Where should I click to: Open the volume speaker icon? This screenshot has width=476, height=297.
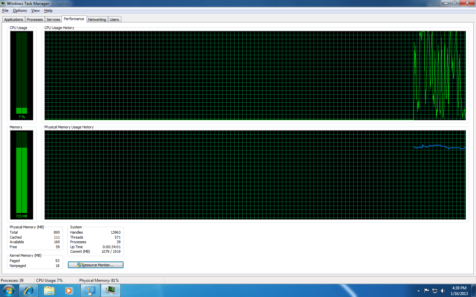[x=443, y=291]
